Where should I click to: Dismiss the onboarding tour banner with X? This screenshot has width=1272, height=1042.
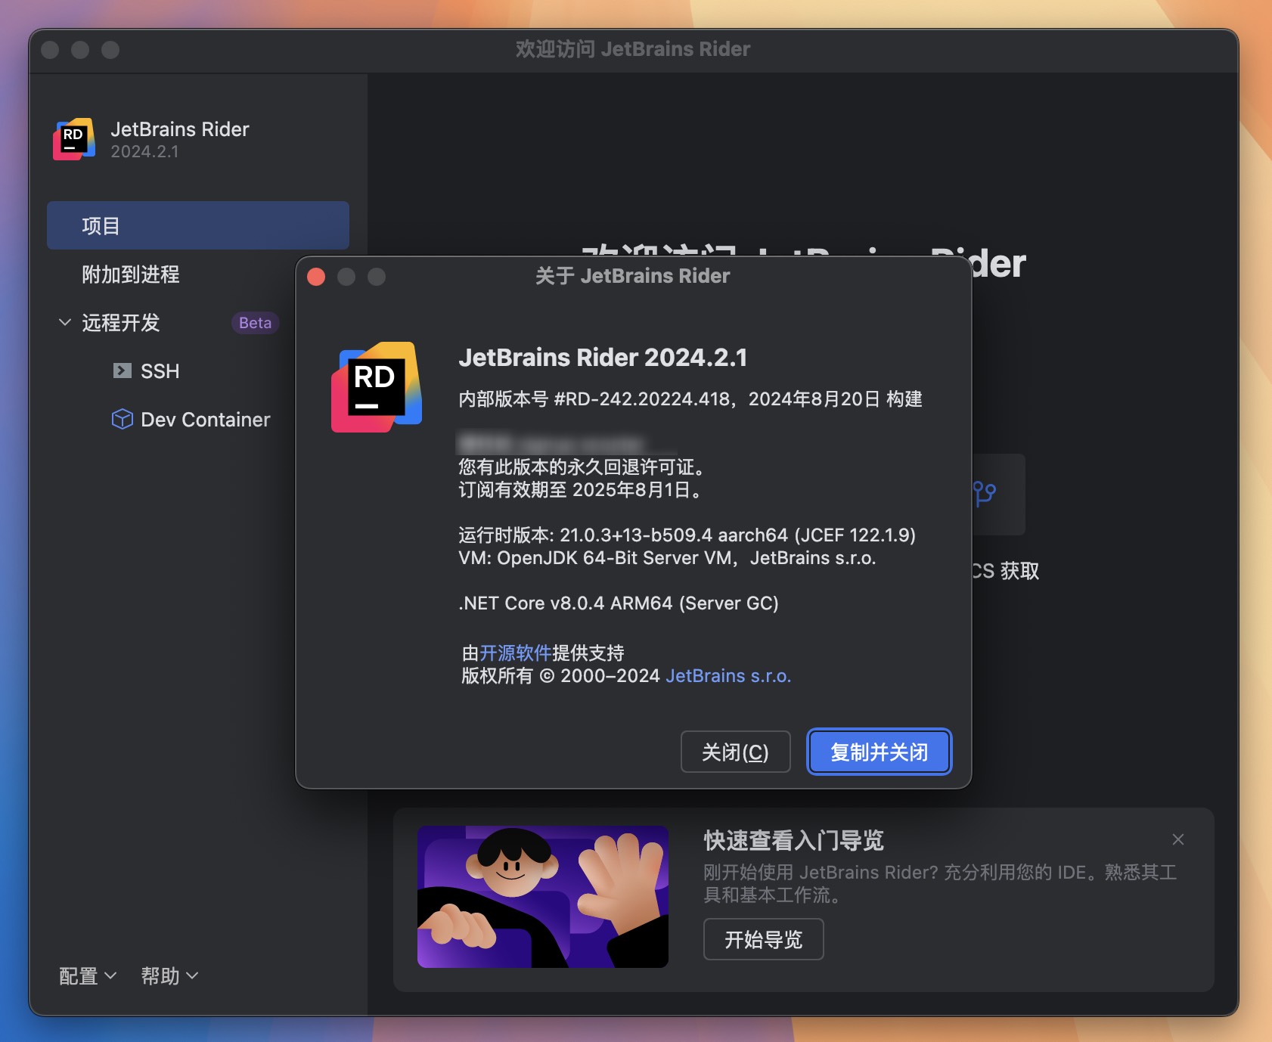click(1177, 839)
